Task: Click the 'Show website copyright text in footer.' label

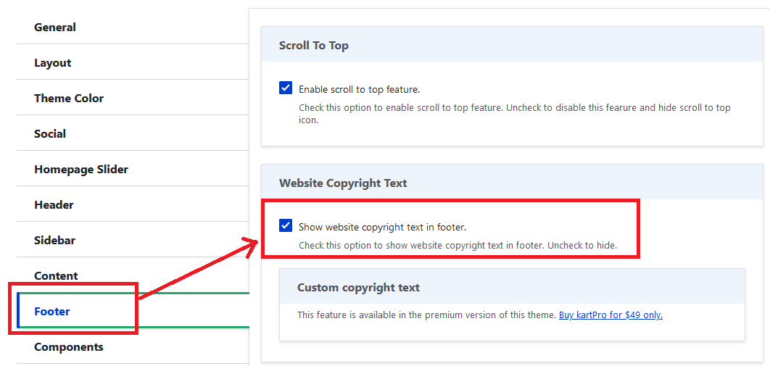Action: click(382, 227)
